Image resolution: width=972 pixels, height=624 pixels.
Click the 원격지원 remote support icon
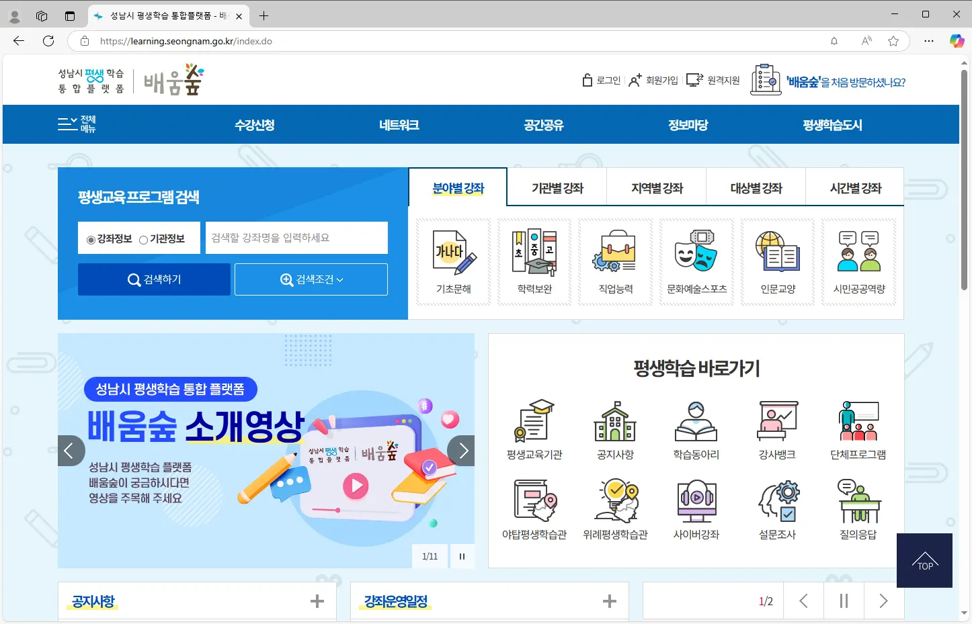pyautogui.click(x=713, y=79)
